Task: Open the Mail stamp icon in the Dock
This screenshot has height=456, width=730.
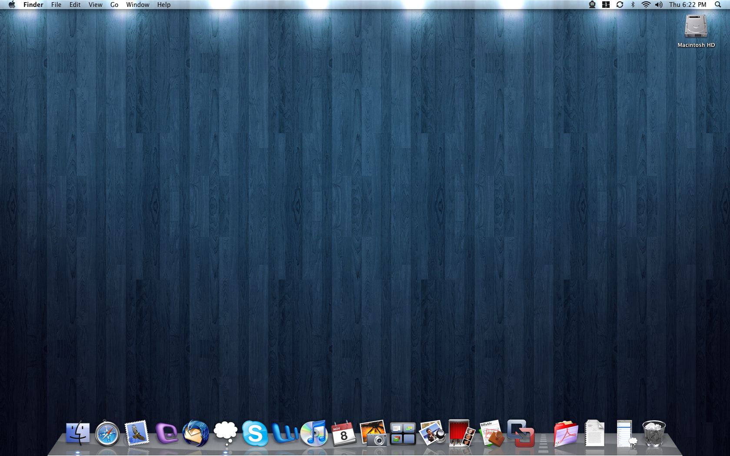Action: [137, 433]
